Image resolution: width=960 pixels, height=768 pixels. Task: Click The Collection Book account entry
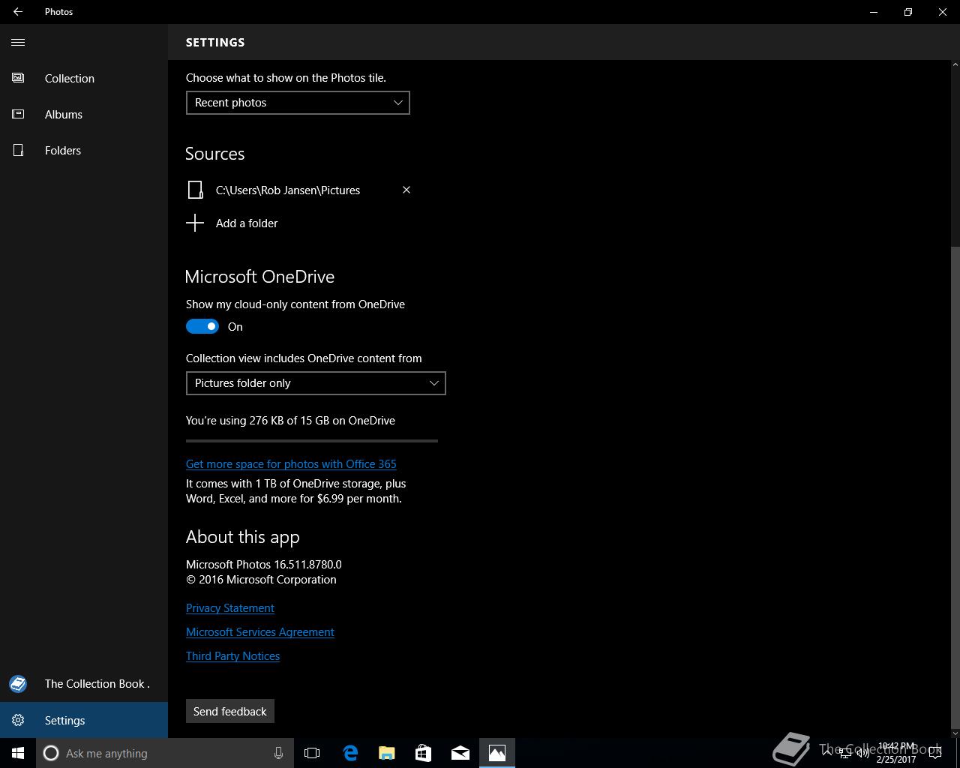pos(84,684)
